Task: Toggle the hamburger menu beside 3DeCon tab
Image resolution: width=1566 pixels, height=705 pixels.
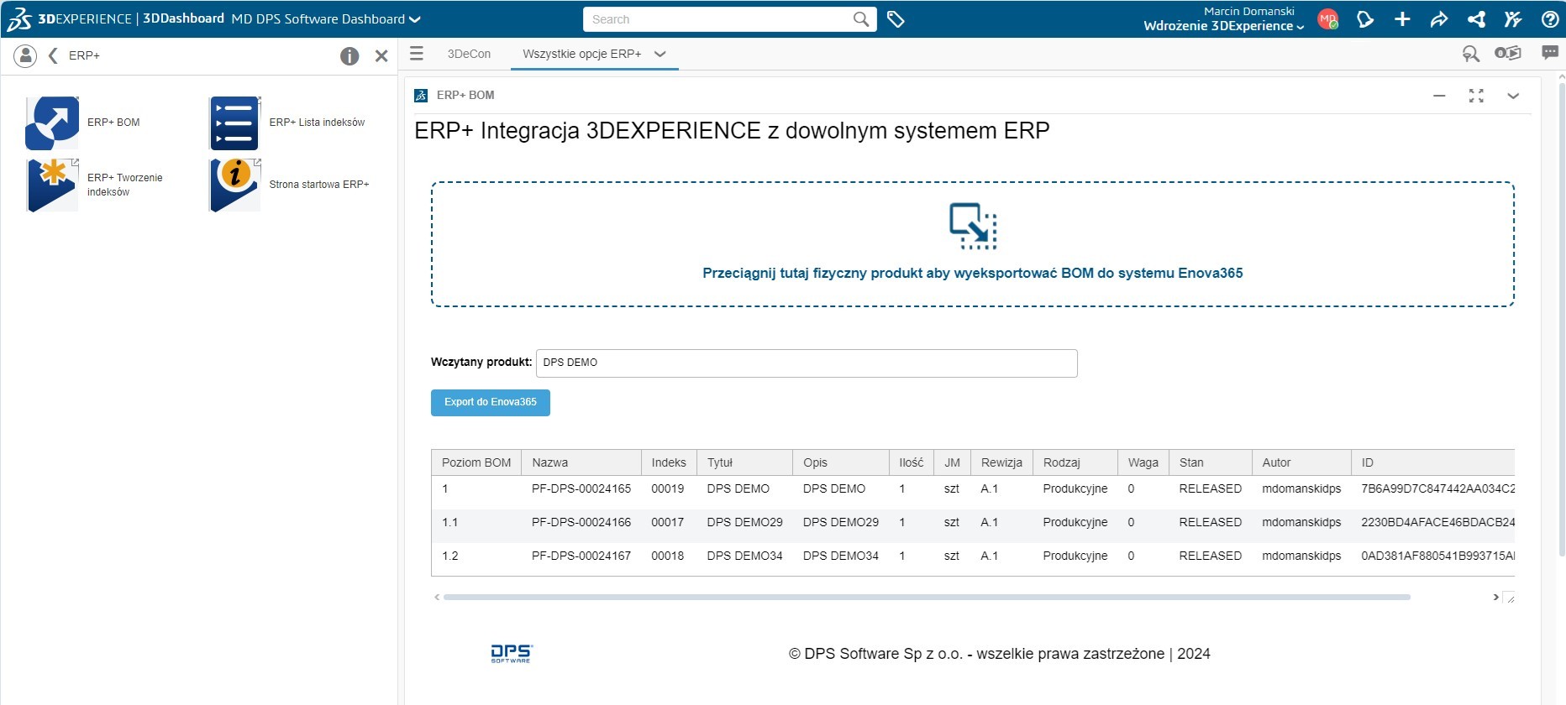Action: (417, 54)
